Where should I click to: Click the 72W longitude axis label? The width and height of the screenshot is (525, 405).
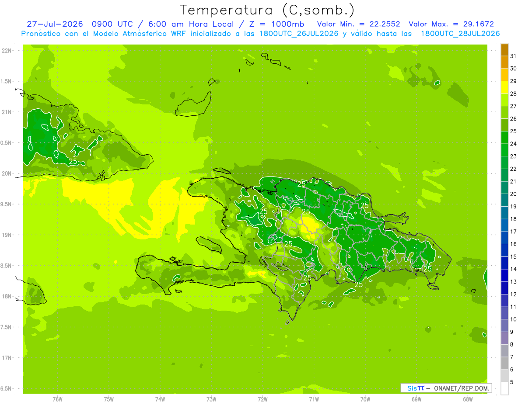263,399
